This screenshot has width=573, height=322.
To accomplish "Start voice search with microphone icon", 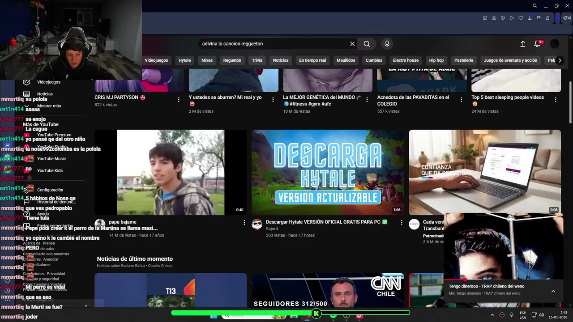I will 387,44.
